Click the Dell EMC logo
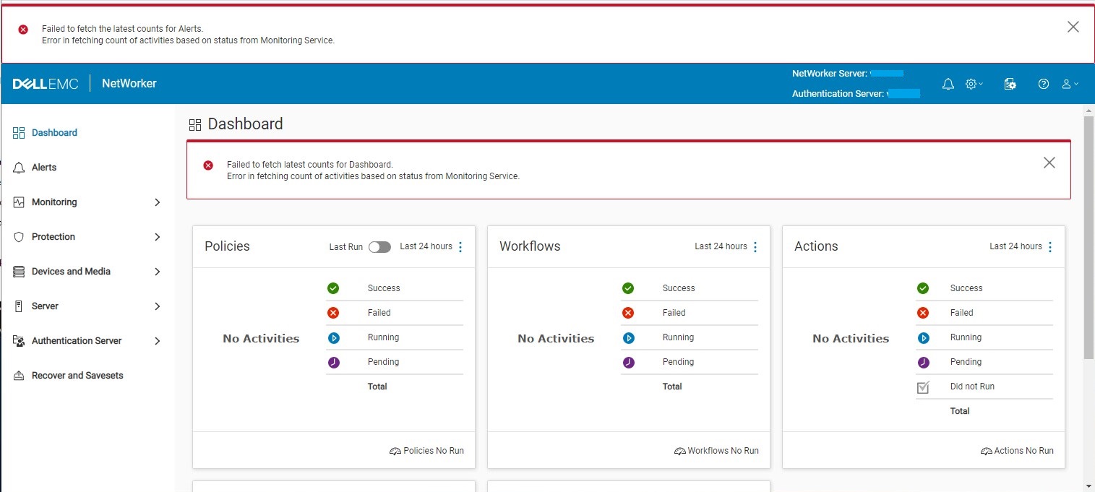Viewport: 1095px width, 492px height. (45, 83)
